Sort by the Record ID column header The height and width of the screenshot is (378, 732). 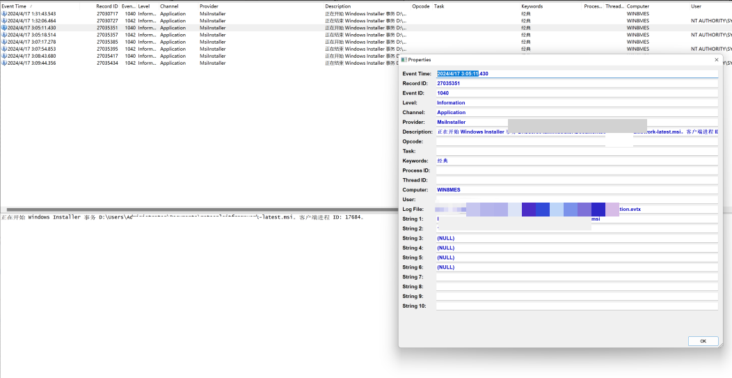[x=106, y=6]
